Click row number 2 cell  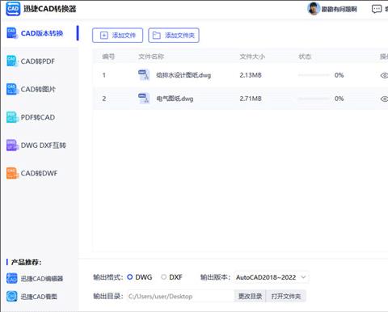[x=104, y=99]
